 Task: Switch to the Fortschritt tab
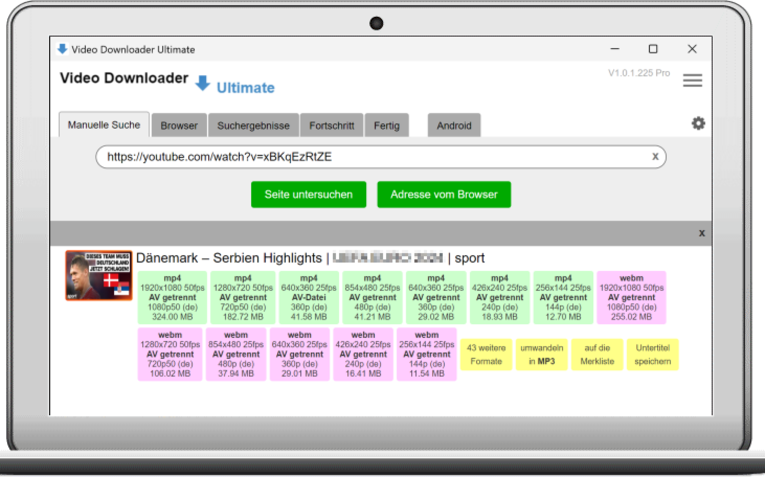point(332,126)
